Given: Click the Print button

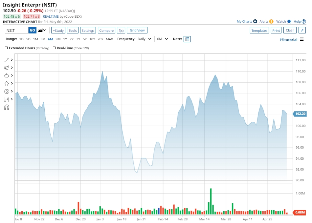Looking at the screenshot, I should (276, 30).
